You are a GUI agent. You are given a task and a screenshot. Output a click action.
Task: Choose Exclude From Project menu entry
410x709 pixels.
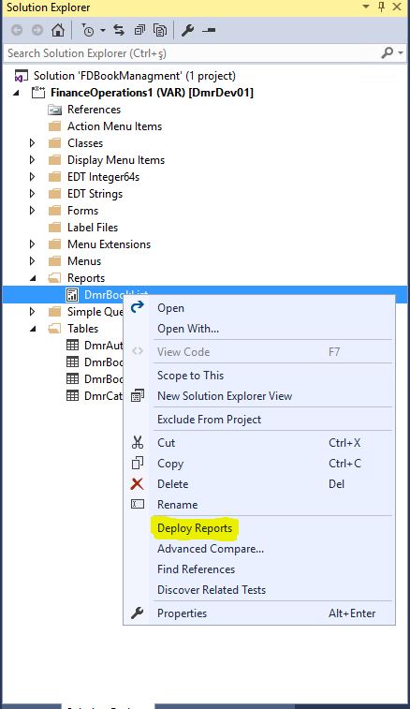[209, 420]
